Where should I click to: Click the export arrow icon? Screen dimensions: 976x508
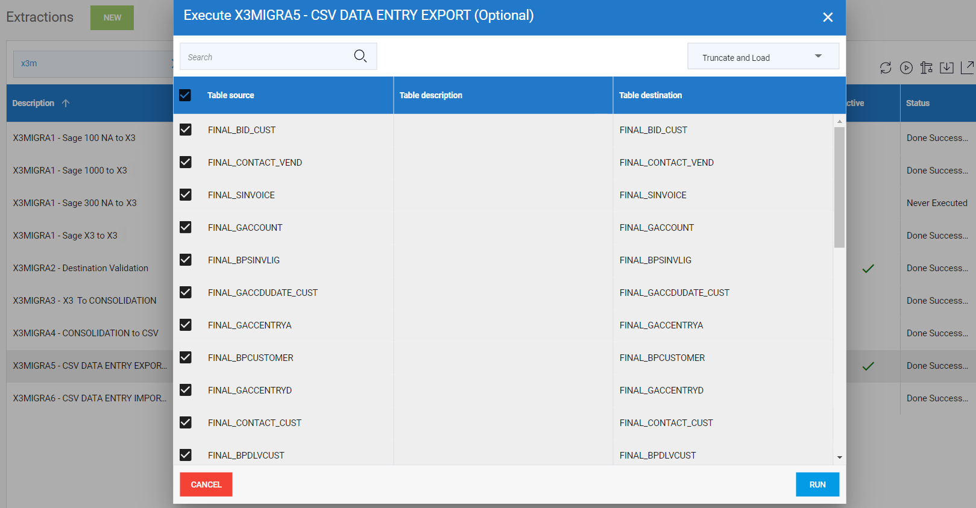(967, 67)
